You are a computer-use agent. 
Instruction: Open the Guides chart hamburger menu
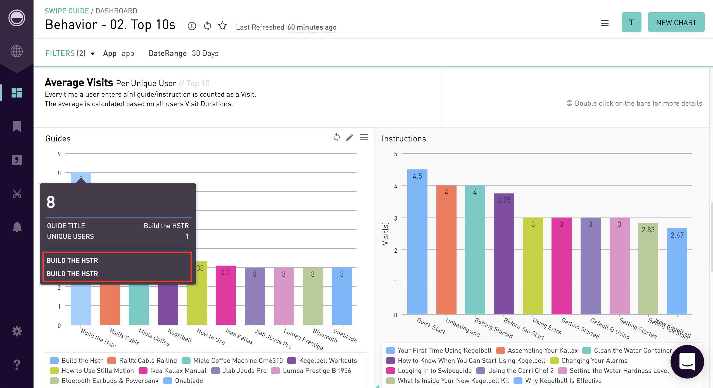point(364,137)
